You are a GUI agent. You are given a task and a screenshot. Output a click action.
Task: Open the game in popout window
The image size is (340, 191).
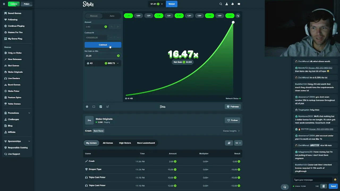click(108, 107)
